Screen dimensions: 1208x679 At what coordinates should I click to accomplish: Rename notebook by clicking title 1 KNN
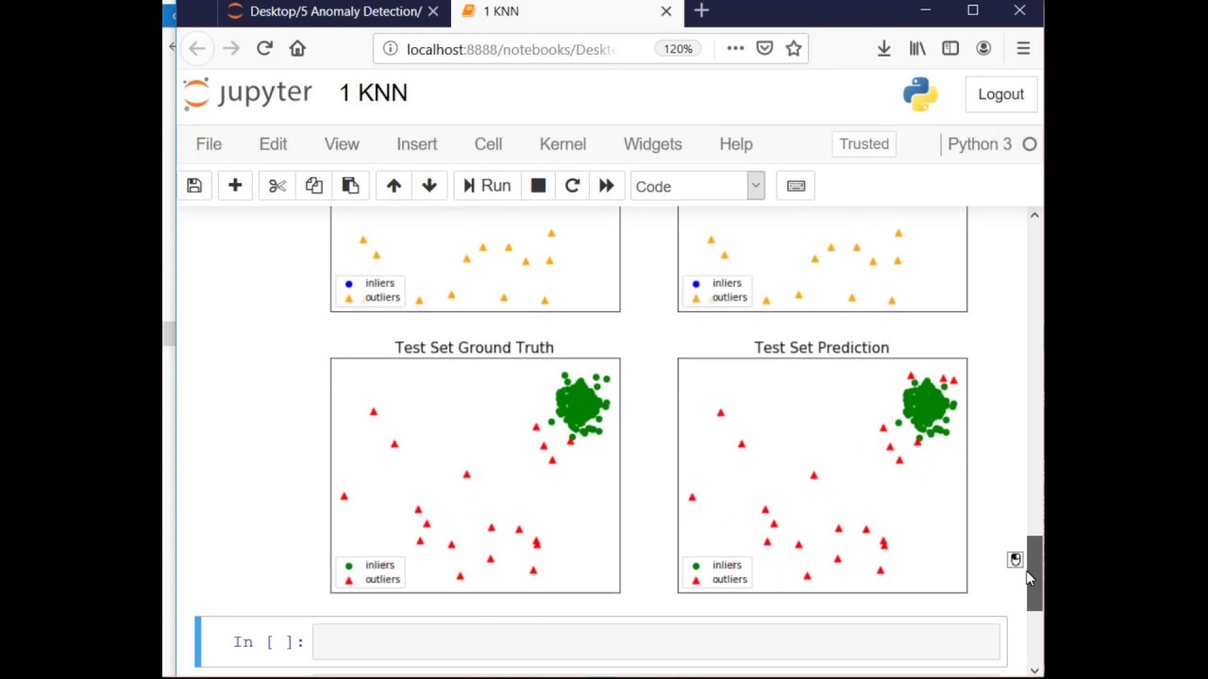click(x=373, y=92)
